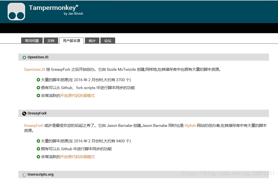Image resolution: width=278 pixels, height=179 pixels.
Task: Open 开放源代码发展模式 link under GreasyFork
Action: [x=78, y=157]
